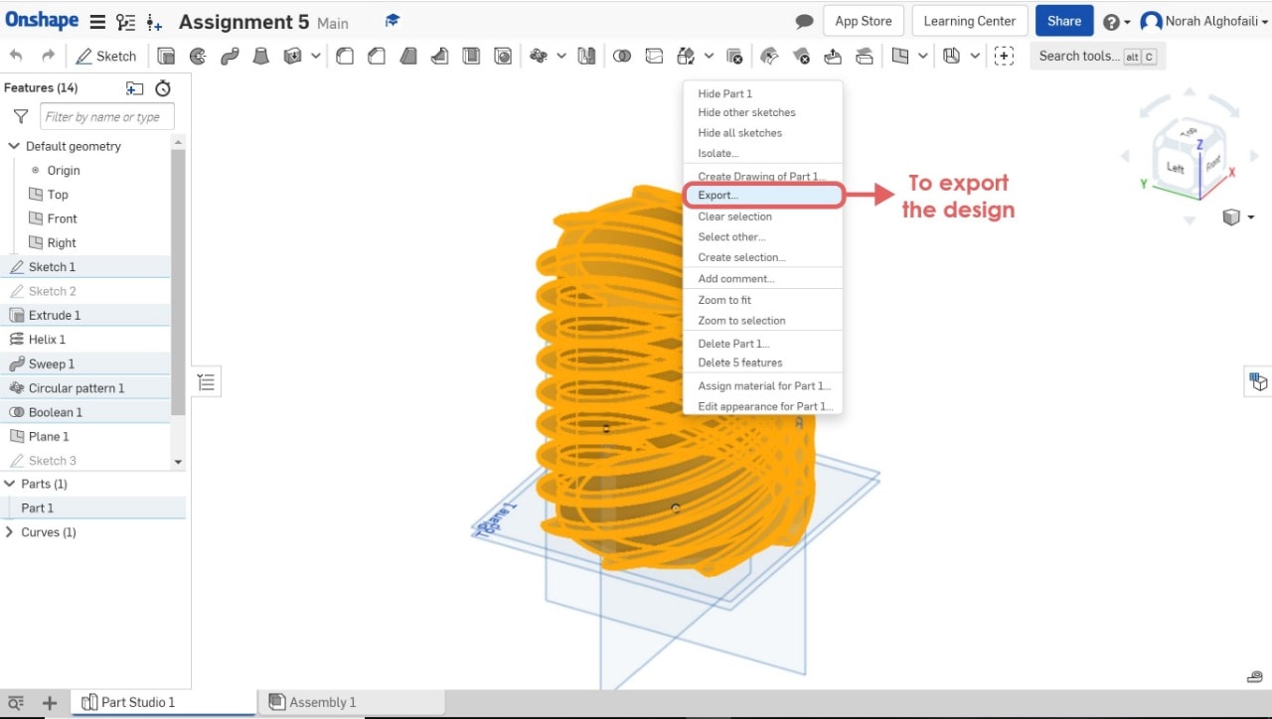Open the Plane tool dropdown arrow
The width and height of the screenshot is (1272, 719).
924,57
